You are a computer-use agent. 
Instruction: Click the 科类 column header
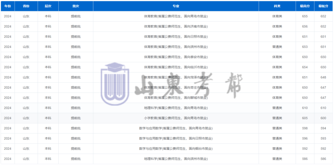pos(277,6)
